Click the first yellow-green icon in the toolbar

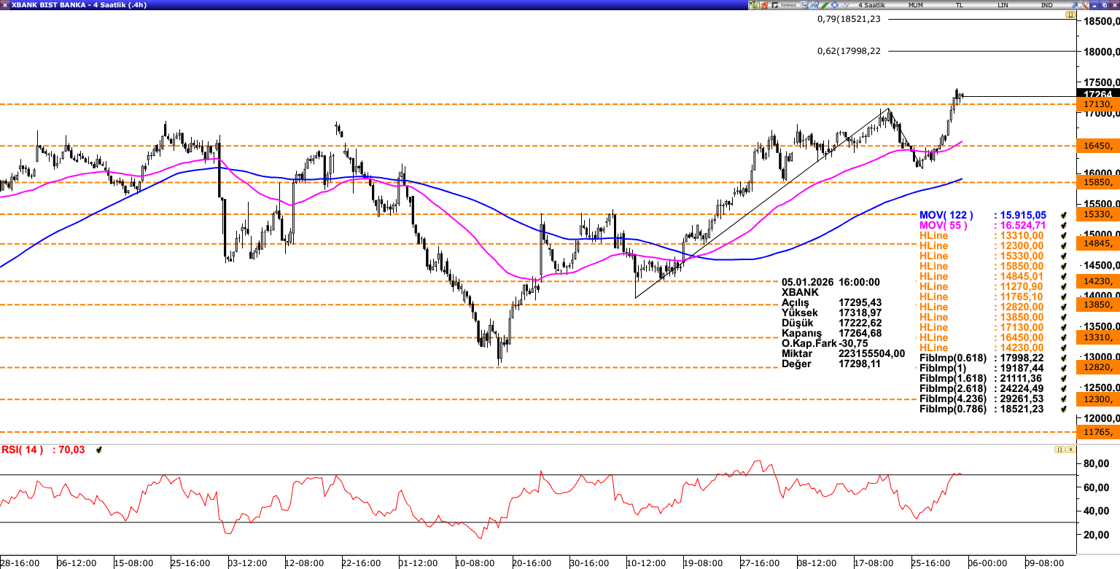click(752, 5)
